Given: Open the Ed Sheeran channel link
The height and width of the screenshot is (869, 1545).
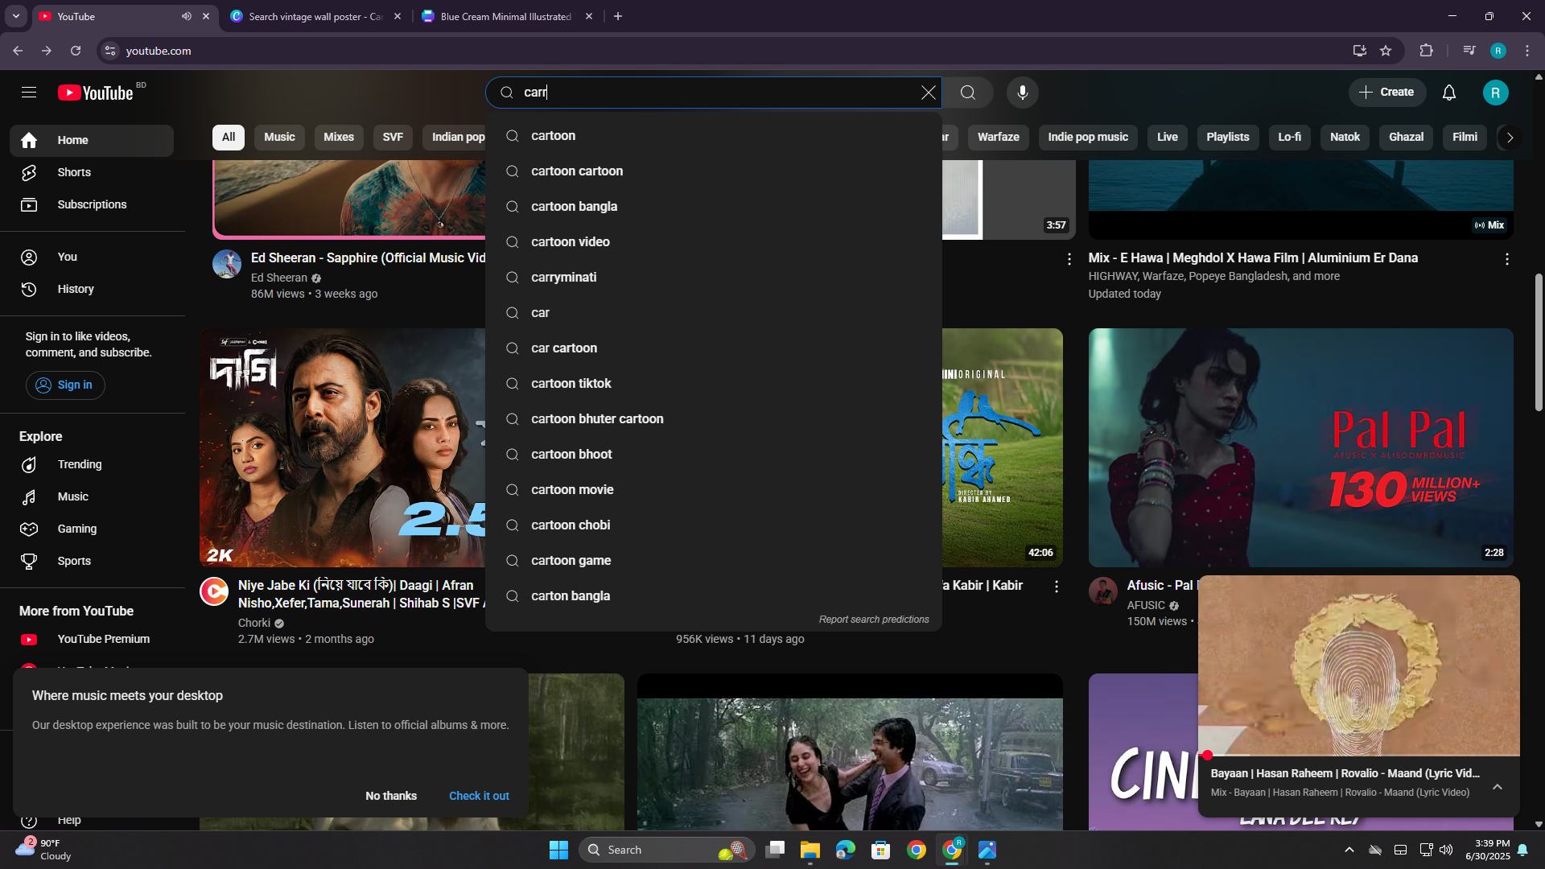Looking at the screenshot, I should [279, 278].
